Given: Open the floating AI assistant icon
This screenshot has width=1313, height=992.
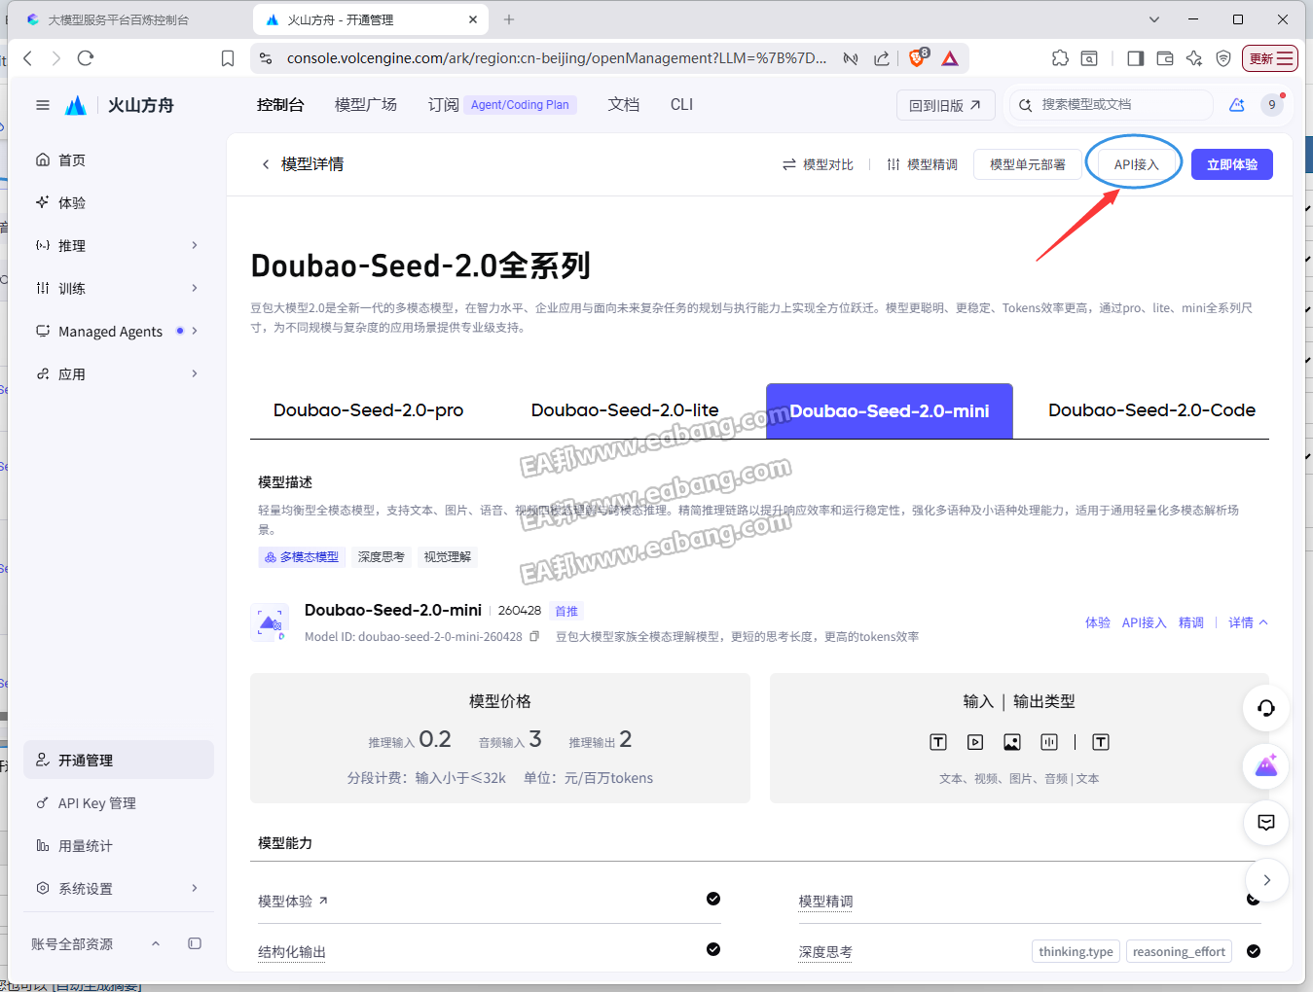Looking at the screenshot, I should [x=1266, y=766].
